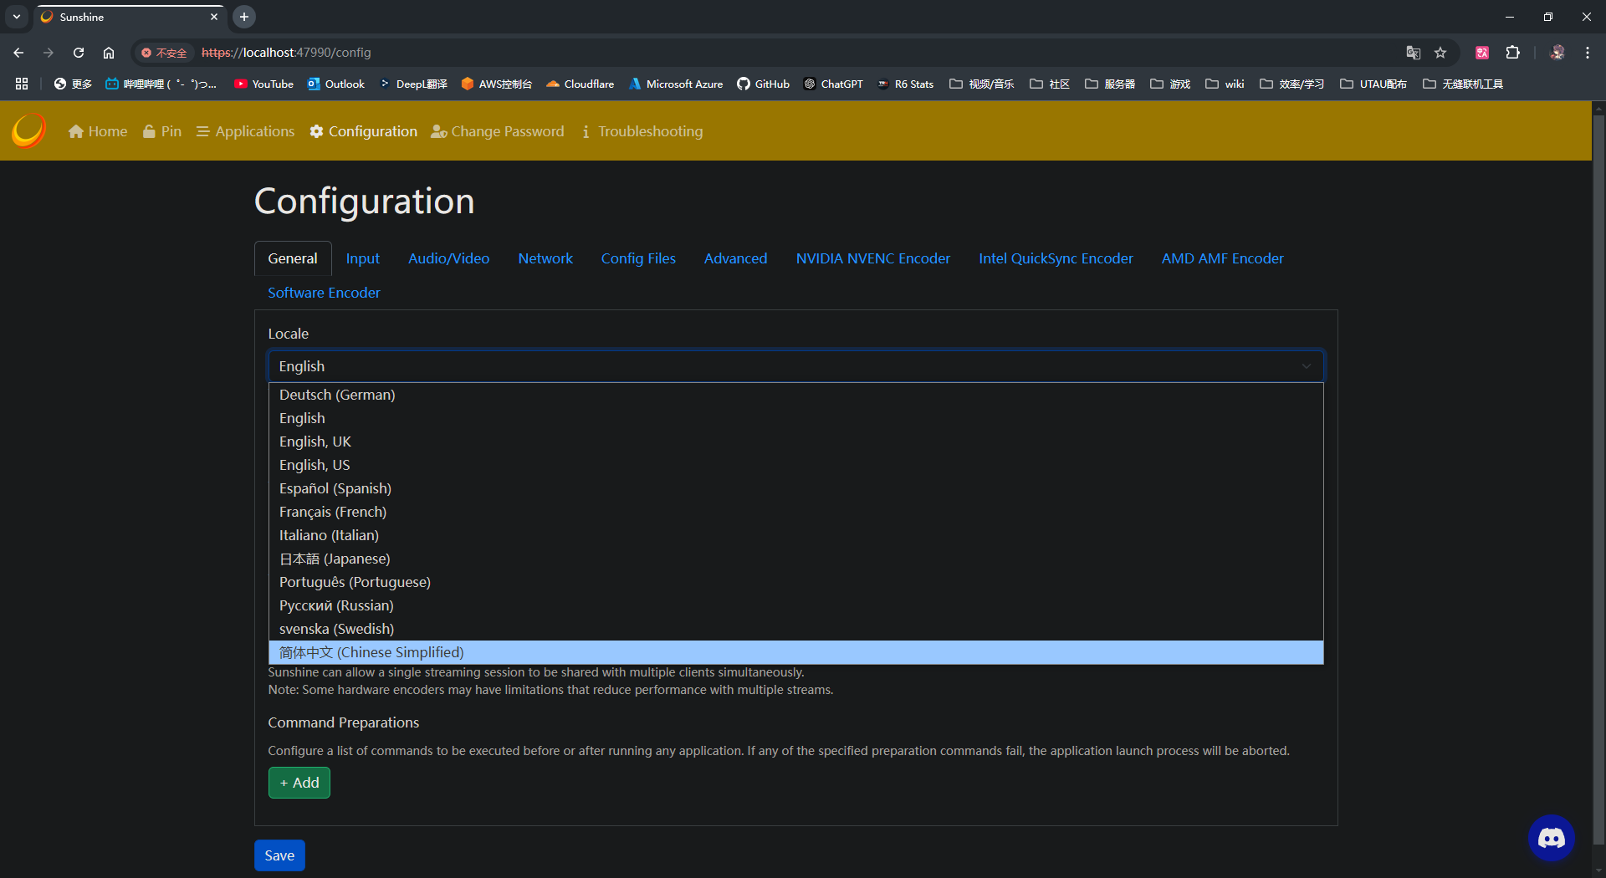Open Change Password page link
The image size is (1606, 878).
point(498,131)
